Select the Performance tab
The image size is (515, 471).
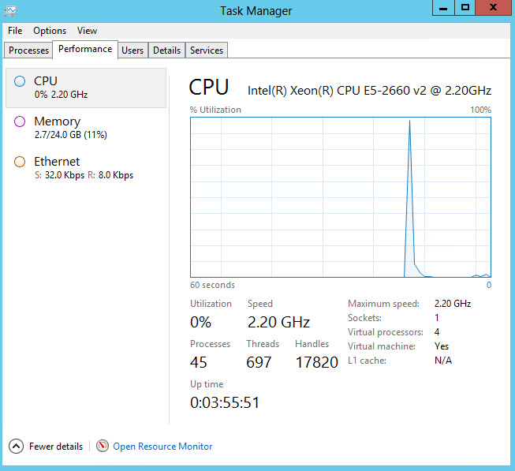click(x=85, y=49)
